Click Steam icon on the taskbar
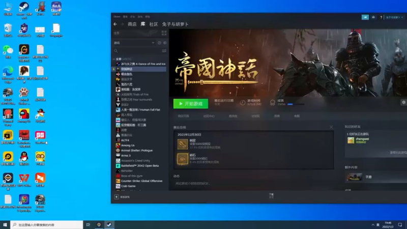 pos(109,224)
